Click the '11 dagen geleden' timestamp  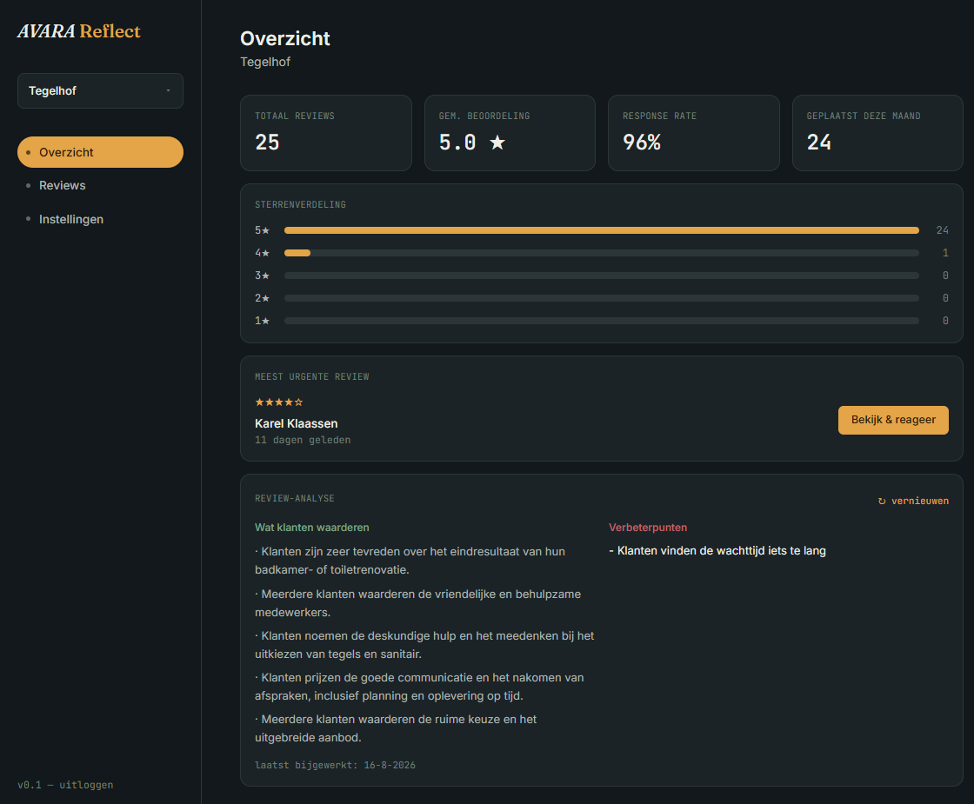(x=303, y=440)
